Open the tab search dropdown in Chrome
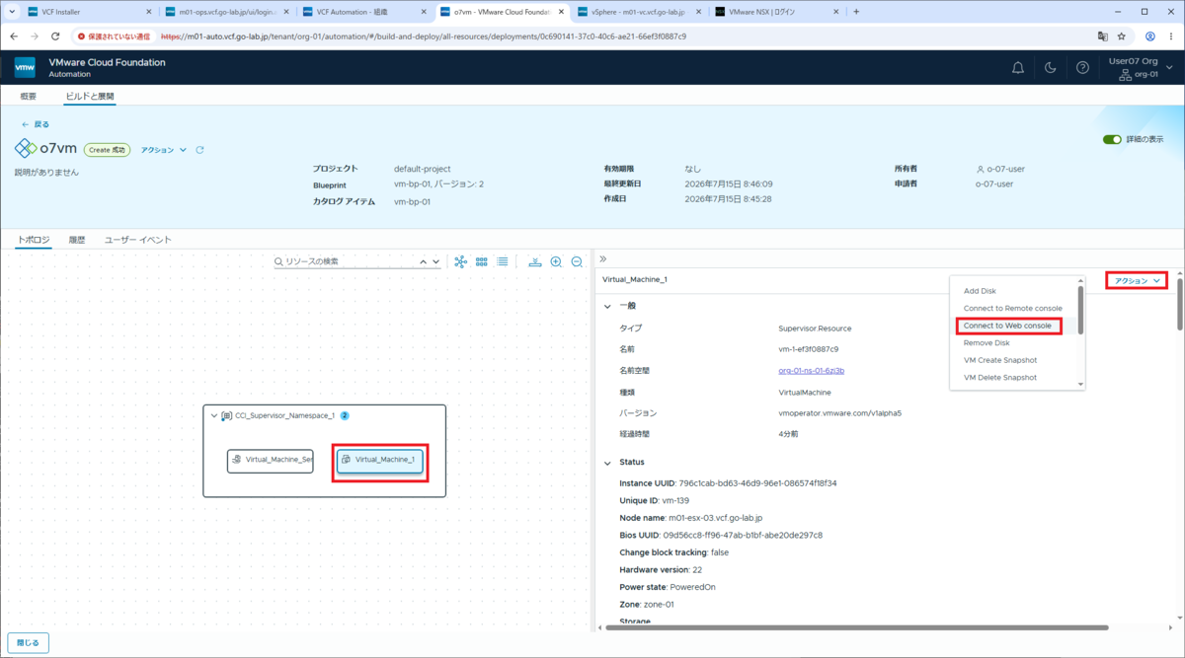This screenshot has height=658, width=1185. click(x=13, y=12)
